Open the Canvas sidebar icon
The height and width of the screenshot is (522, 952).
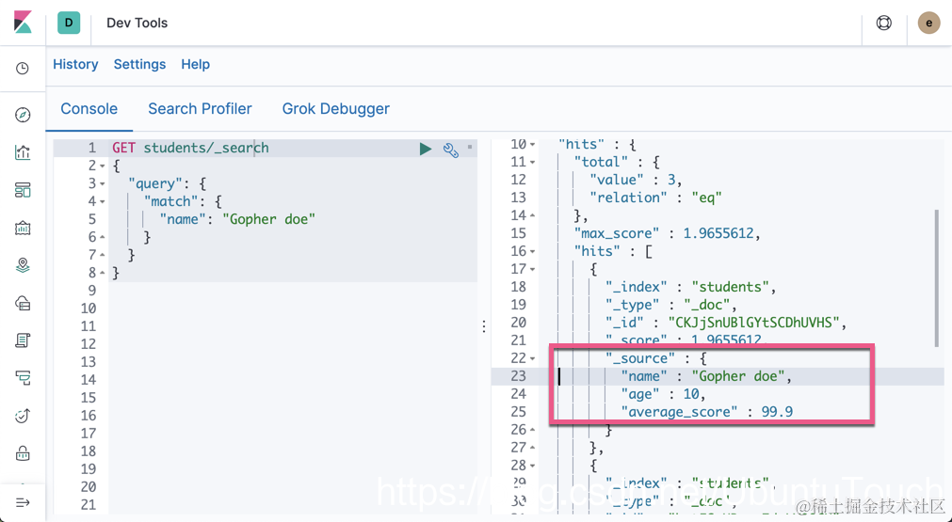tap(23, 228)
